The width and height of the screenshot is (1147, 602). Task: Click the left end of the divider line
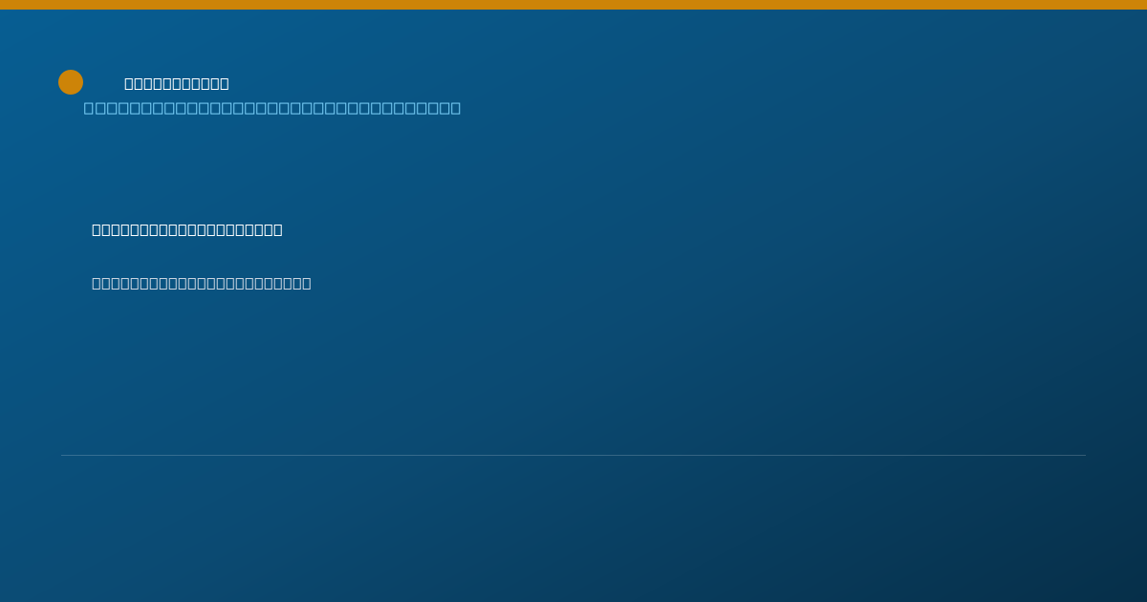click(63, 455)
